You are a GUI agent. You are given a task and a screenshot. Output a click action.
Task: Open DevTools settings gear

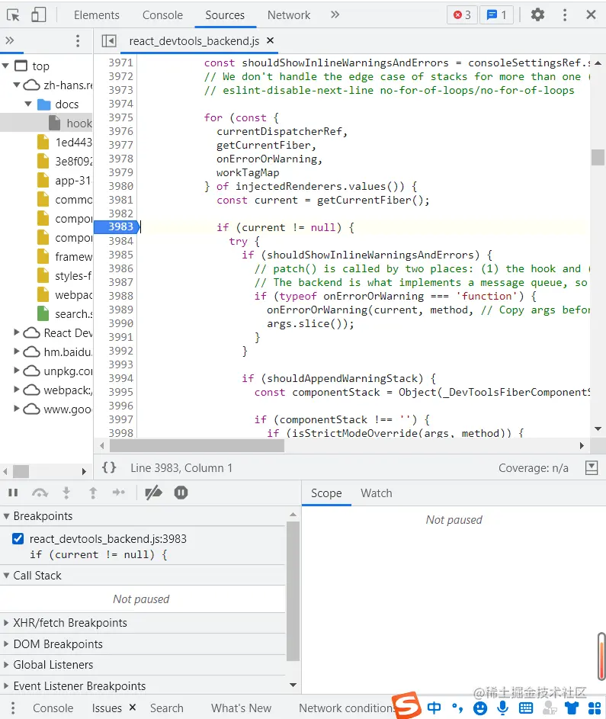[537, 14]
